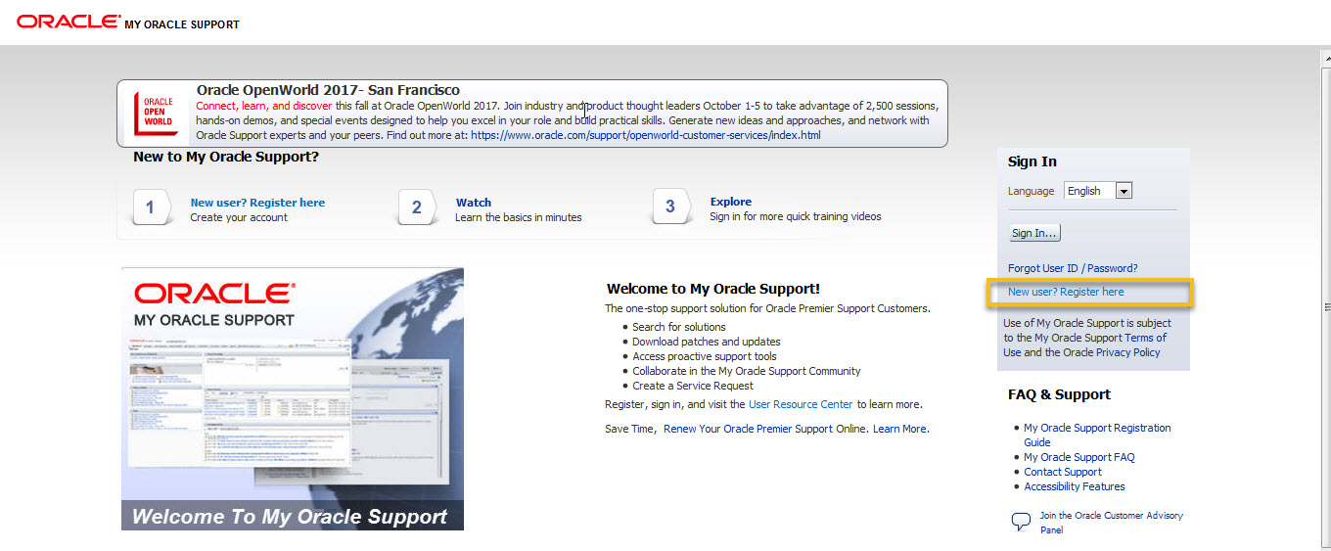Click New user? Register here in step 1
Screen dimensions: 1331x551
click(257, 203)
